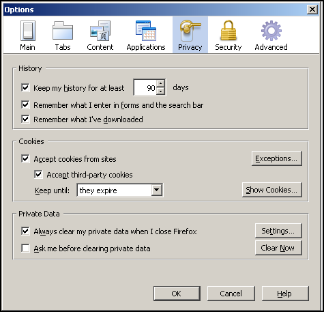Open private data Settings button
This screenshot has width=324, height=312.
click(278, 231)
